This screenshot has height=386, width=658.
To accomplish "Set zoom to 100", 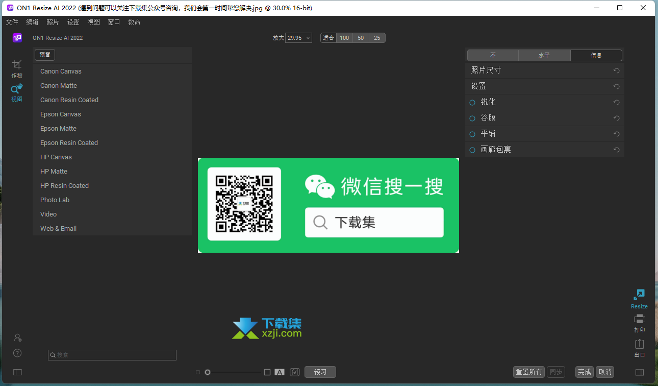I will point(344,38).
